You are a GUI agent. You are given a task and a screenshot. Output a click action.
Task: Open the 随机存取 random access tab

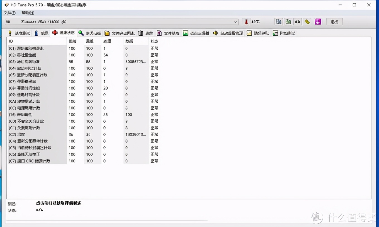click(x=258, y=33)
